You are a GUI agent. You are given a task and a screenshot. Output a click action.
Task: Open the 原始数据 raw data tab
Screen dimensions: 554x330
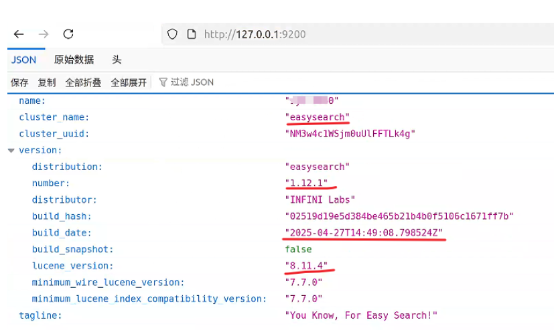click(74, 60)
